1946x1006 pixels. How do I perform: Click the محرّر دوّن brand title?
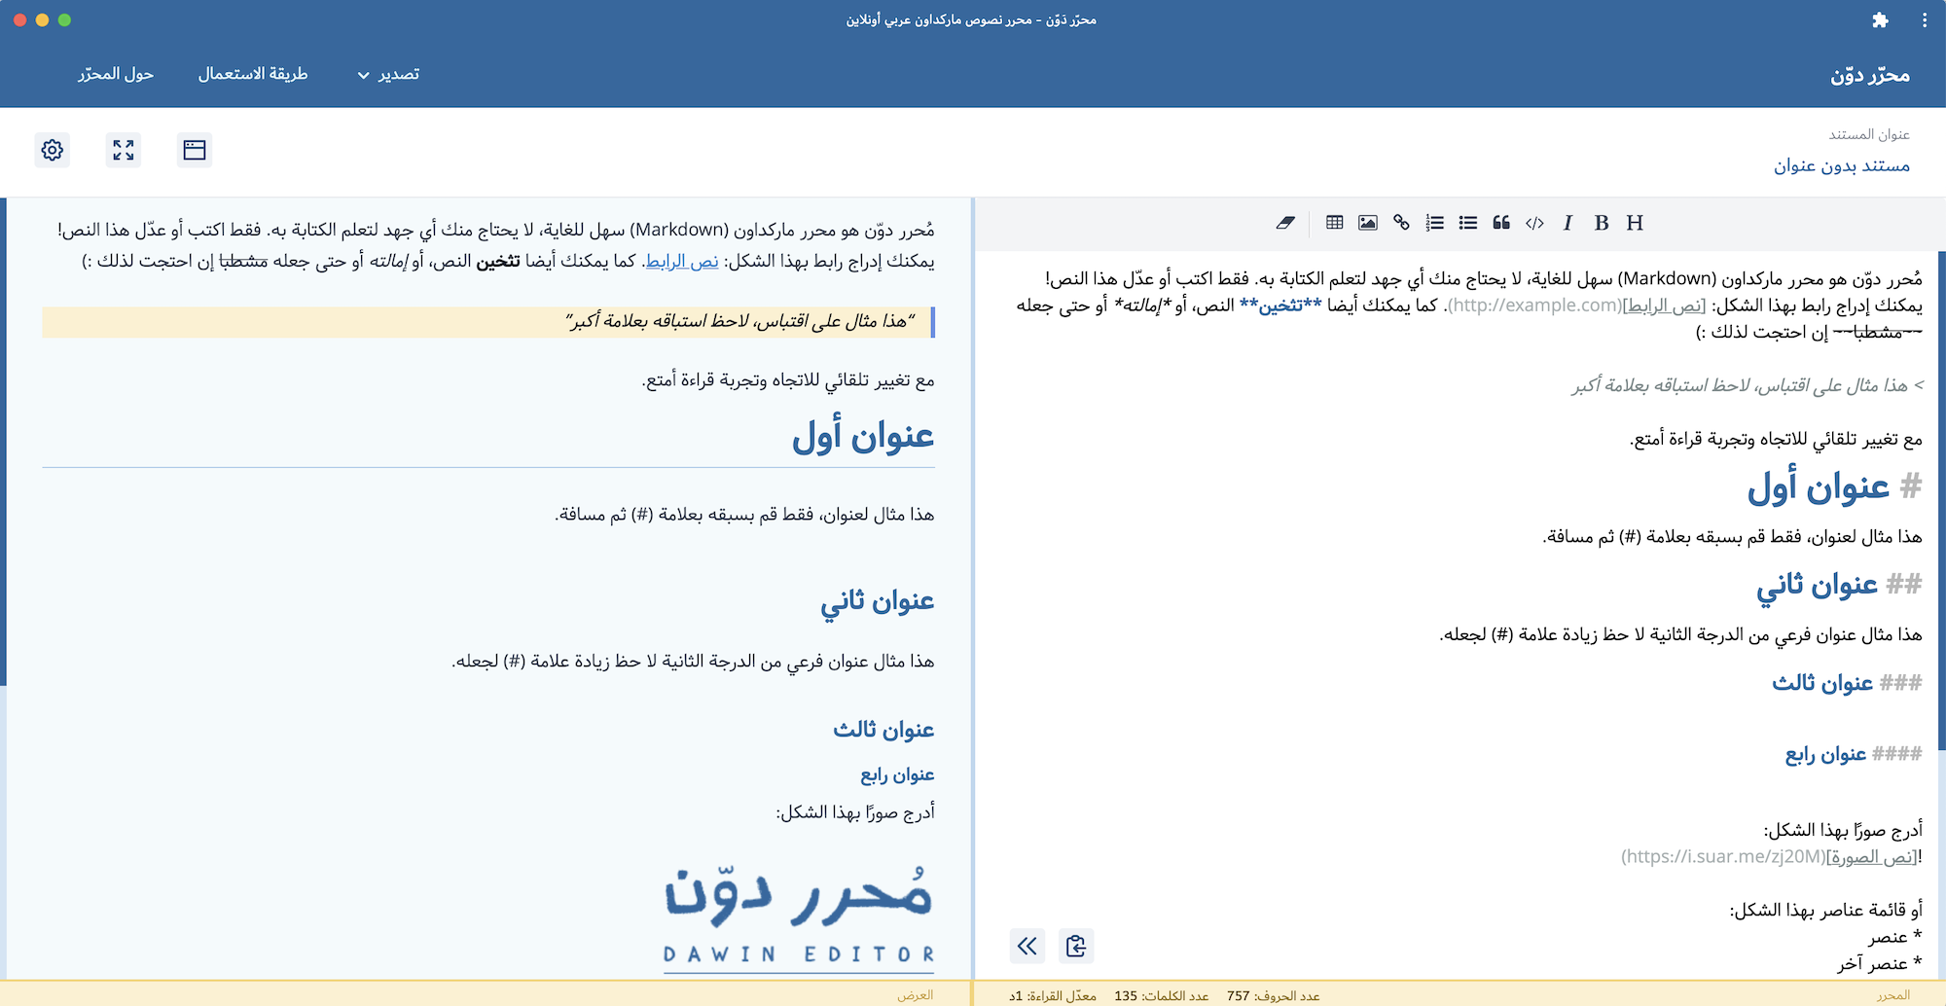point(1870,75)
